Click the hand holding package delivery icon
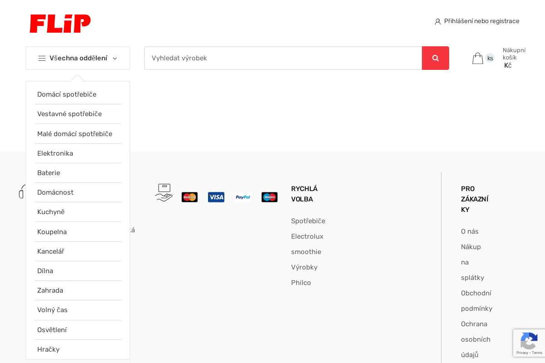 click(163, 192)
